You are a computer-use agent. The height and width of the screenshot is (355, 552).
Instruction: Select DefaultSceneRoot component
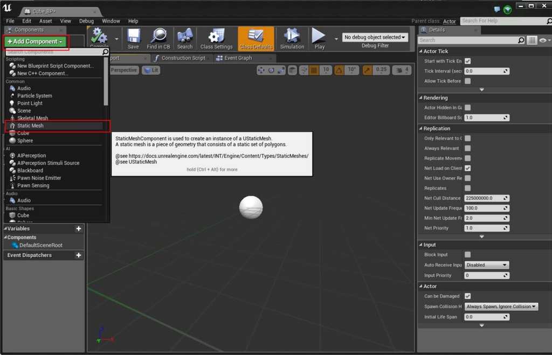pyautogui.click(x=41, y=245)
